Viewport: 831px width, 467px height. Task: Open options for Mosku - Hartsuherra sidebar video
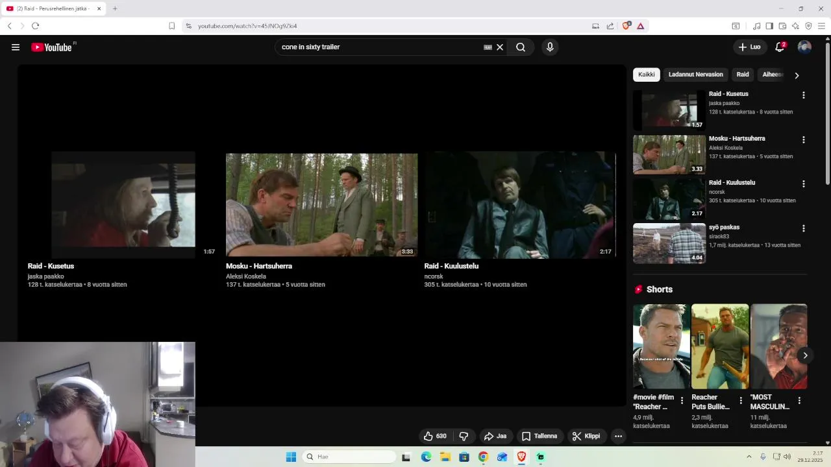tap(803, 139)
